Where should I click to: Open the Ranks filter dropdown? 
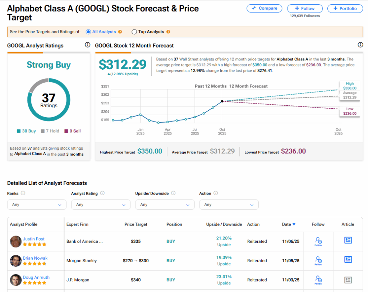pyautogui.click(x=37, y=205)
